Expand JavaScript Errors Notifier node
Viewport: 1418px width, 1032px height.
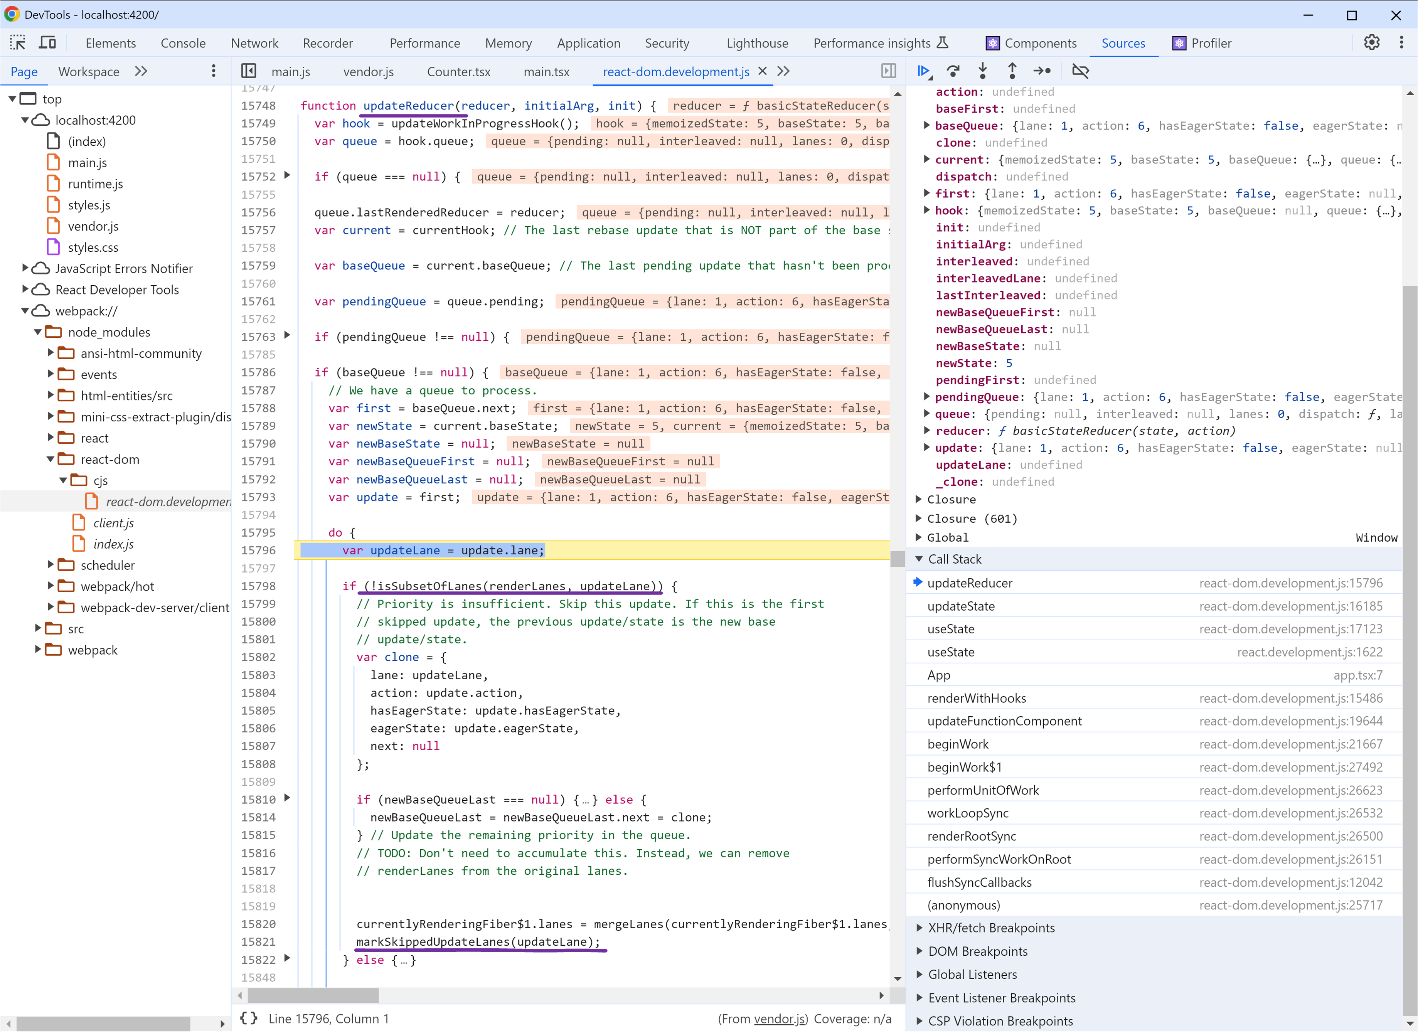tap(25, 268)
